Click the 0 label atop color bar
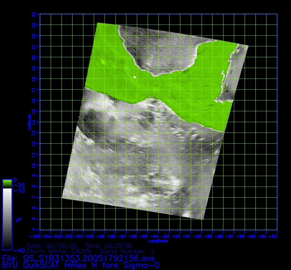 coord(15,180)
